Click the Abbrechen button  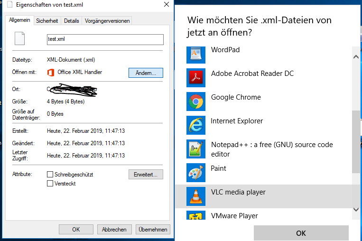(x=114, y=230)
